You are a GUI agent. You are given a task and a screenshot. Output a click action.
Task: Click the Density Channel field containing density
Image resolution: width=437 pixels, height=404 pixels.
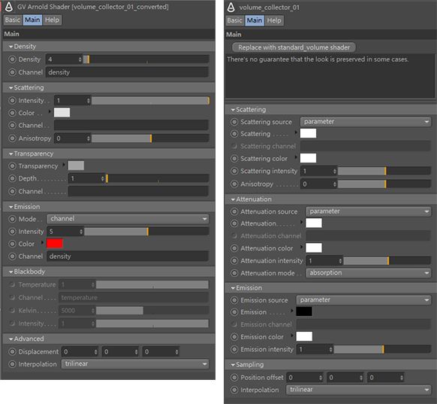[x=127, y=72]
